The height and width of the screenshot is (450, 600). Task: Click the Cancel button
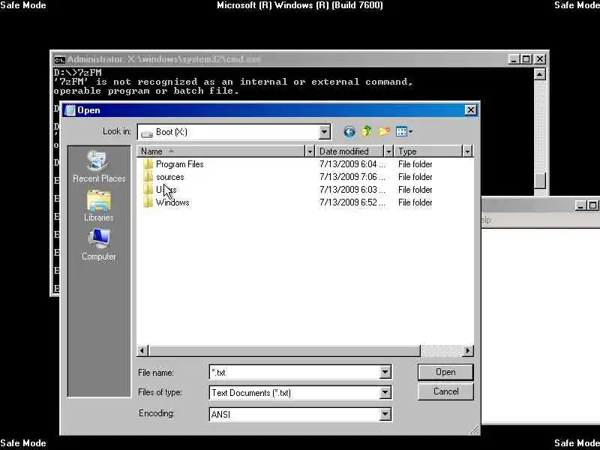[x=445, y=391]
